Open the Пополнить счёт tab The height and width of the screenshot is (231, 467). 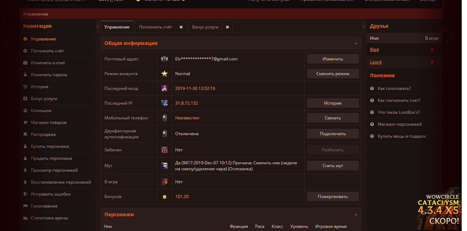[155, 27]
